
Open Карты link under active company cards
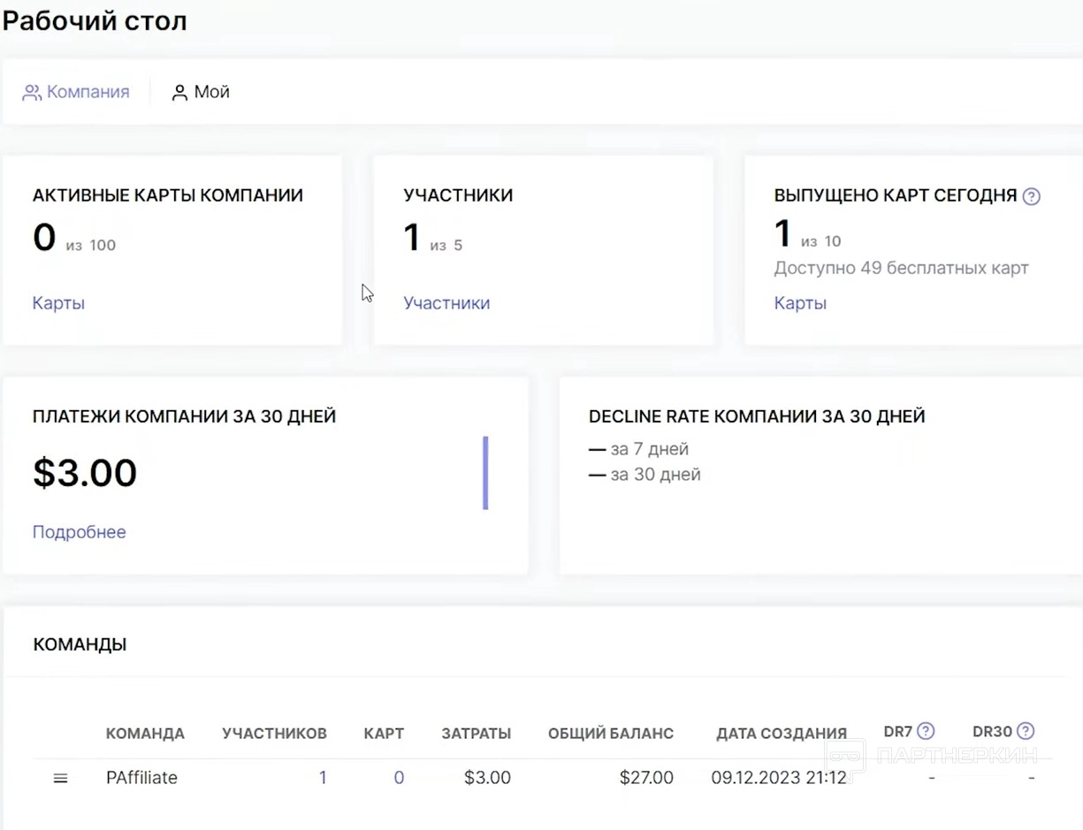tap(58, 303)
